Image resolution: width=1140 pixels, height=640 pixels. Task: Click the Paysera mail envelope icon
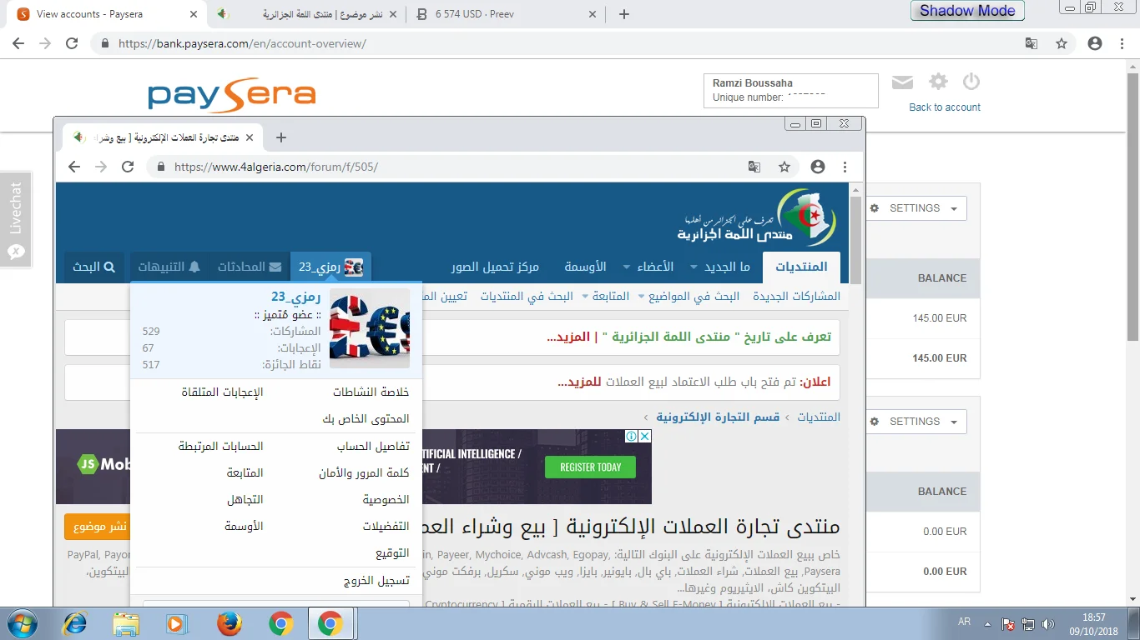tap(902, 82)
